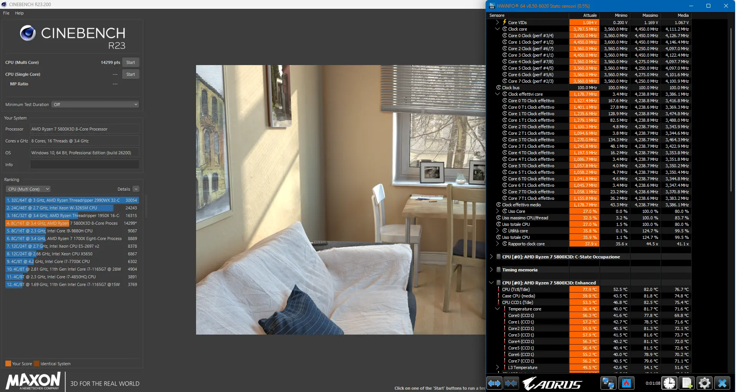Start logging with the document-plus icon

pyautogui.click(x=687, y=383)
